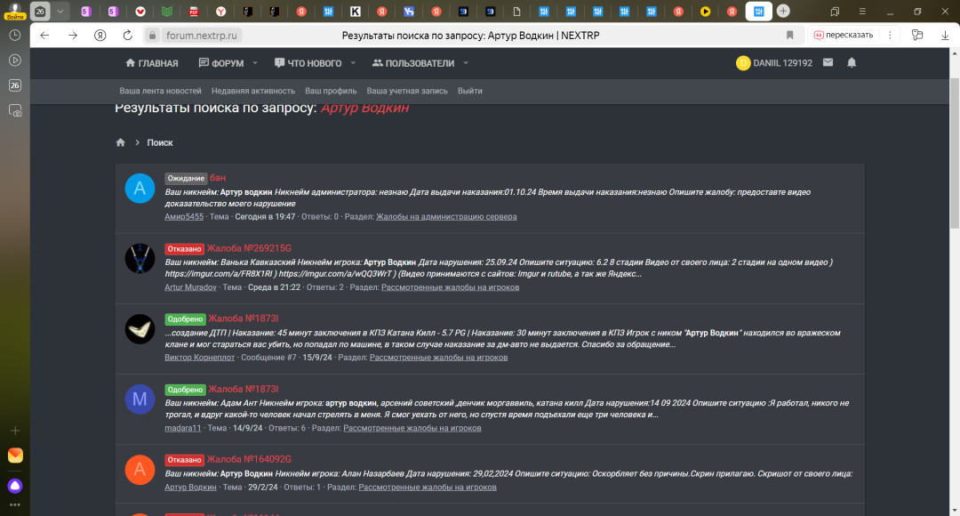960x516 pixels.
Task: Open the tab group counter button 26 in tab bar
Action: 40,11
